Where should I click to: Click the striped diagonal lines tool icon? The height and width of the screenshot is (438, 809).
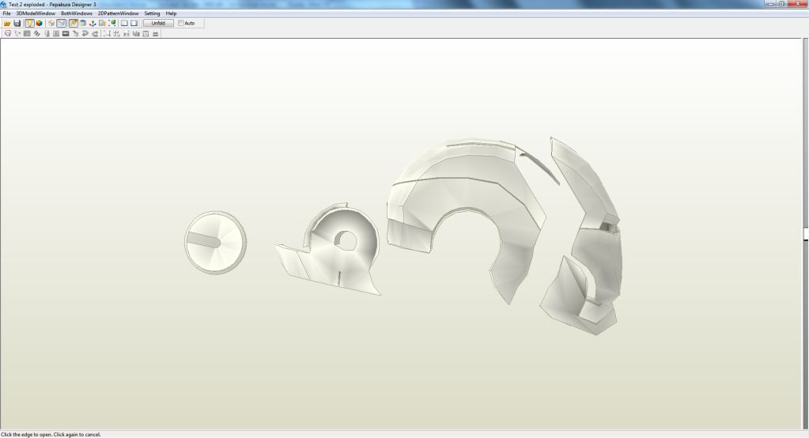[x=36, y=33]
